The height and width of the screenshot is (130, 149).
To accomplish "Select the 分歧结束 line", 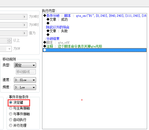I will [x=95, y=39].
